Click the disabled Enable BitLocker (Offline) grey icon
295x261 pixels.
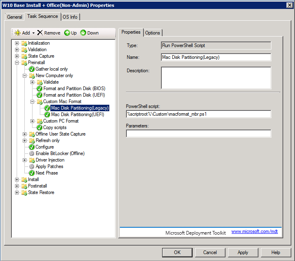(x=32, y=154)
